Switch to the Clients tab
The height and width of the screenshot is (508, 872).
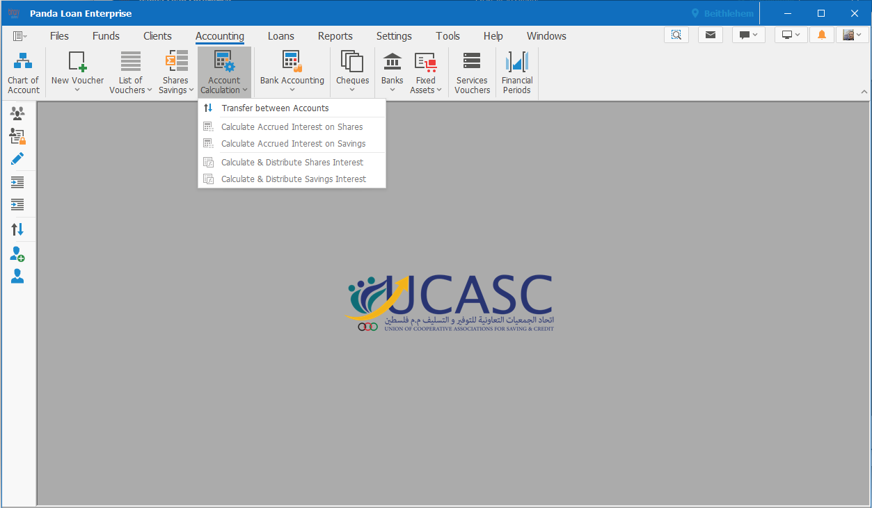coord(157,36)
